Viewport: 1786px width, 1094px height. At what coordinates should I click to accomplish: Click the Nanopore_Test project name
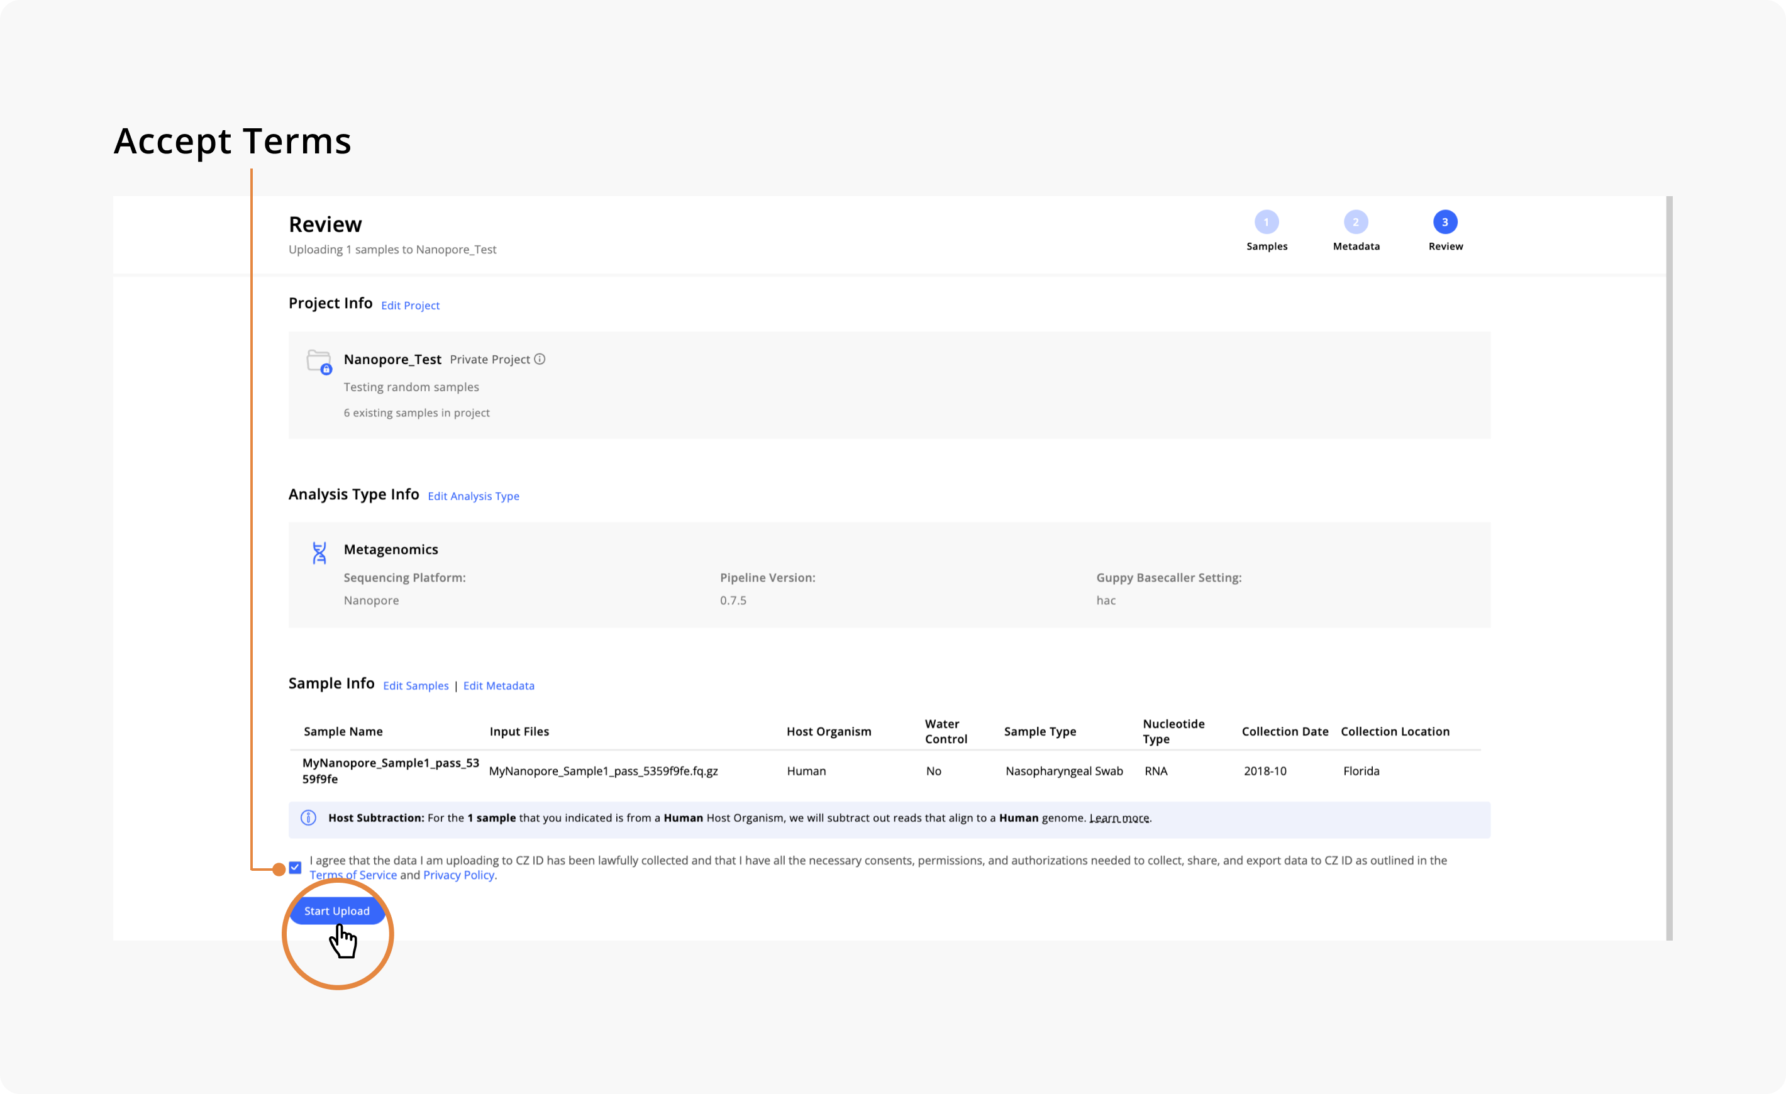[392, 360]
